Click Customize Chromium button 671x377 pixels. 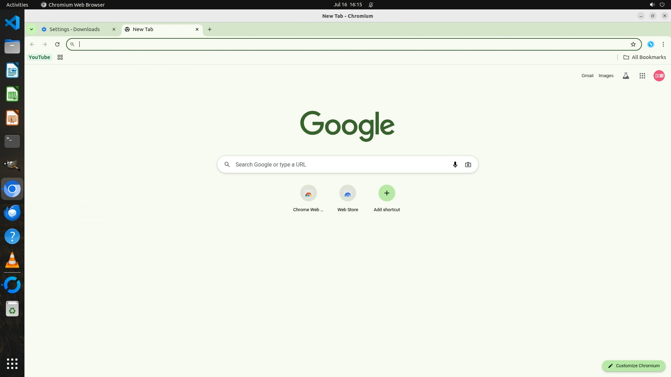pyautogui.click(x=633, y=365)
